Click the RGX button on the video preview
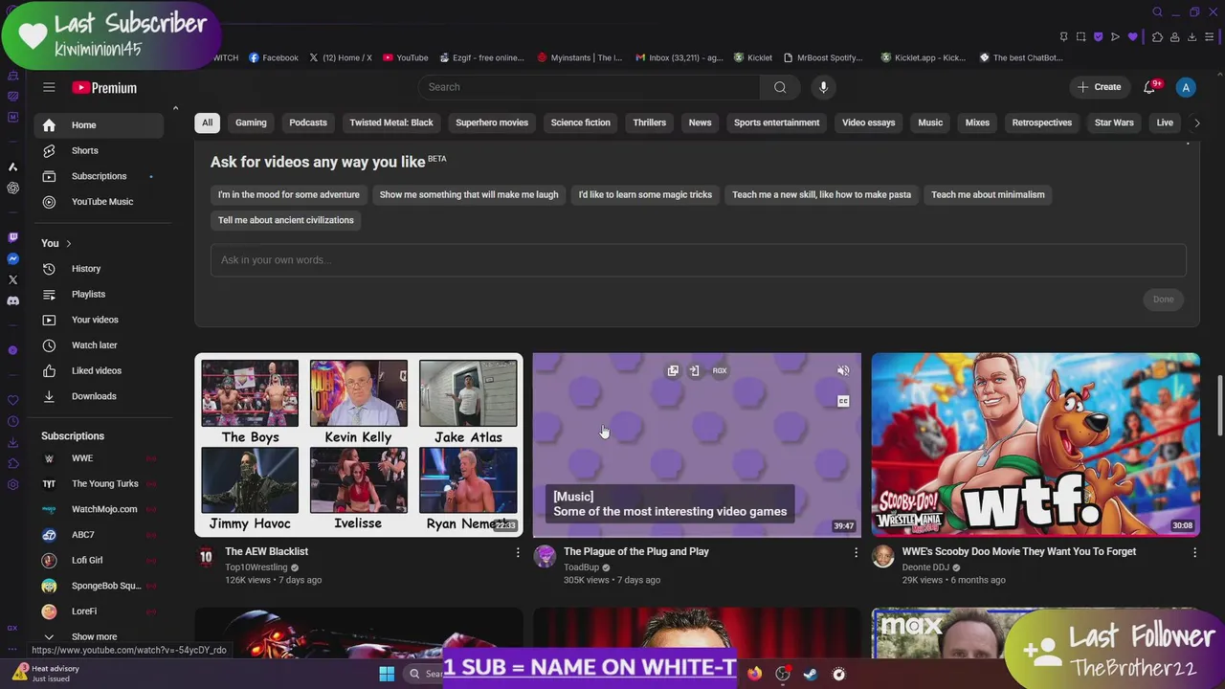The width and height of the screenshot is (1225, 689). [720, 370]
